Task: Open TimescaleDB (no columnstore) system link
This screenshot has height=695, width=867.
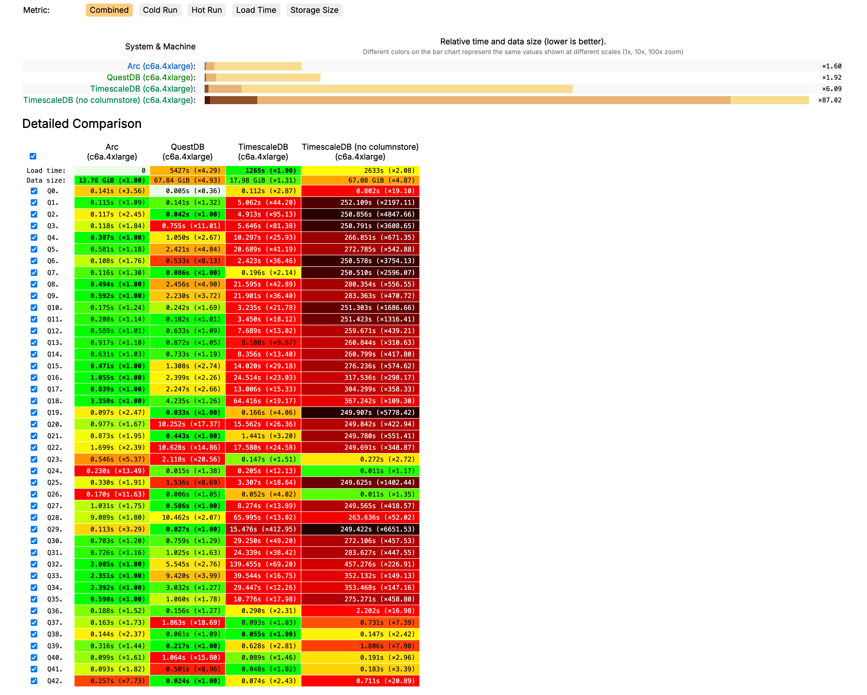Action: [x=109, y=100]
